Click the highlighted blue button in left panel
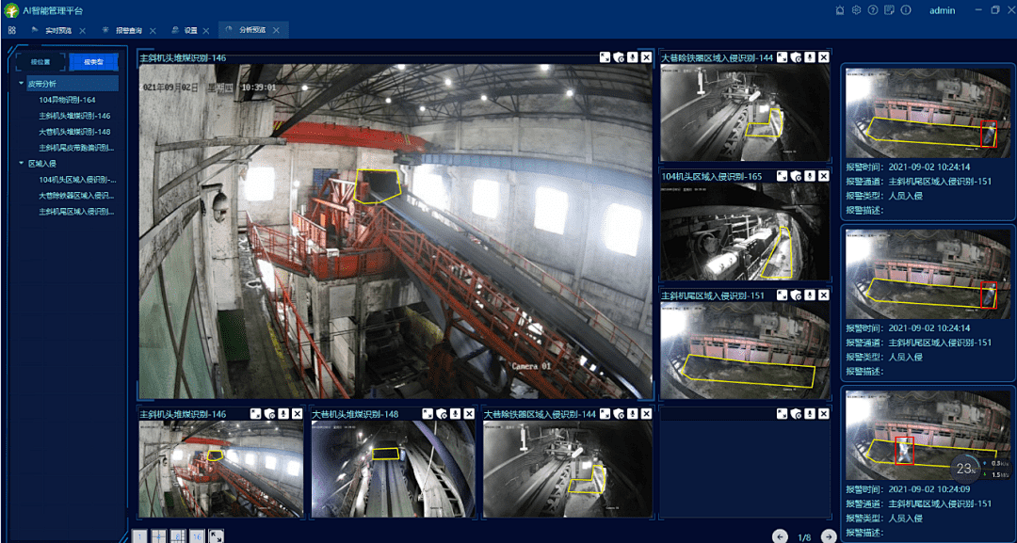The width and height of the screenshot is (1017, 543). point(94,62)
